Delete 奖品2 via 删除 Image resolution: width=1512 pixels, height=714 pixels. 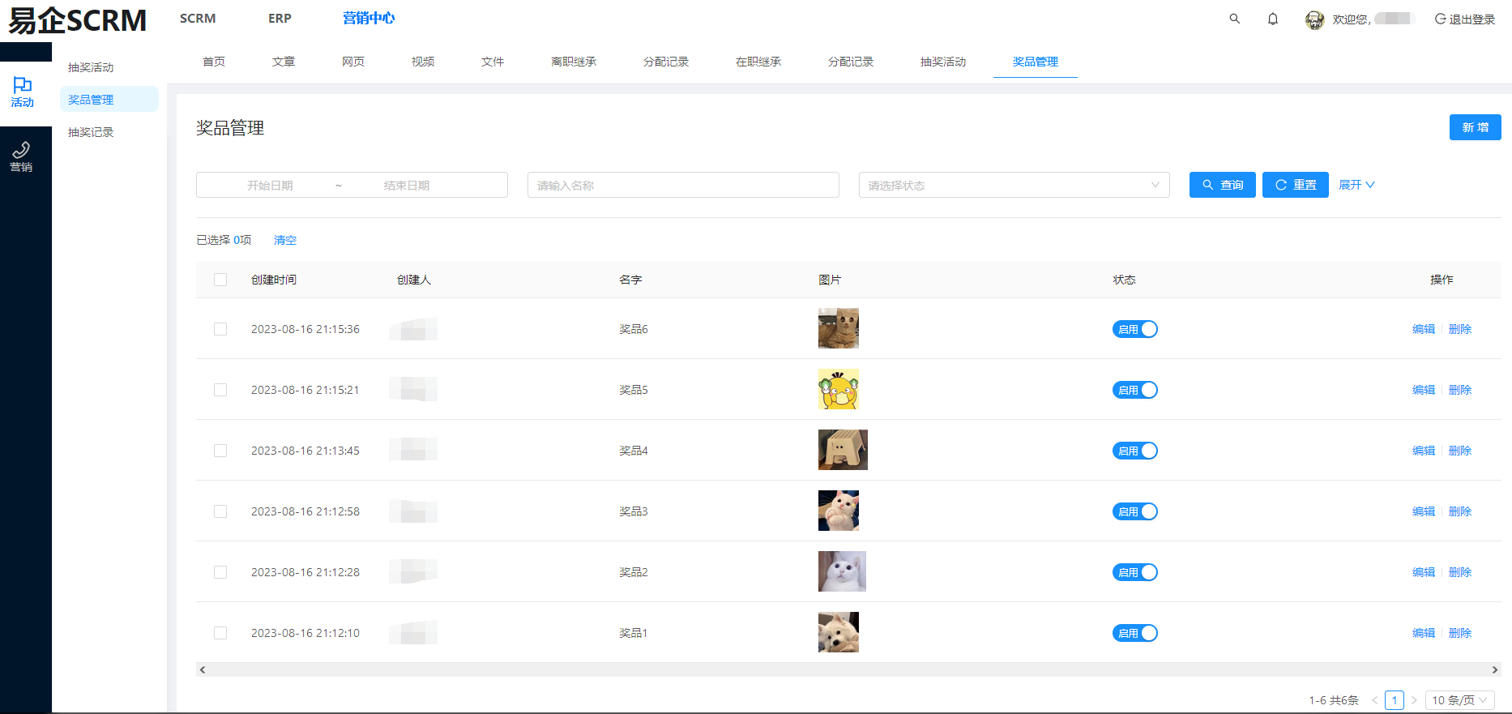[x=1460, y=572]
